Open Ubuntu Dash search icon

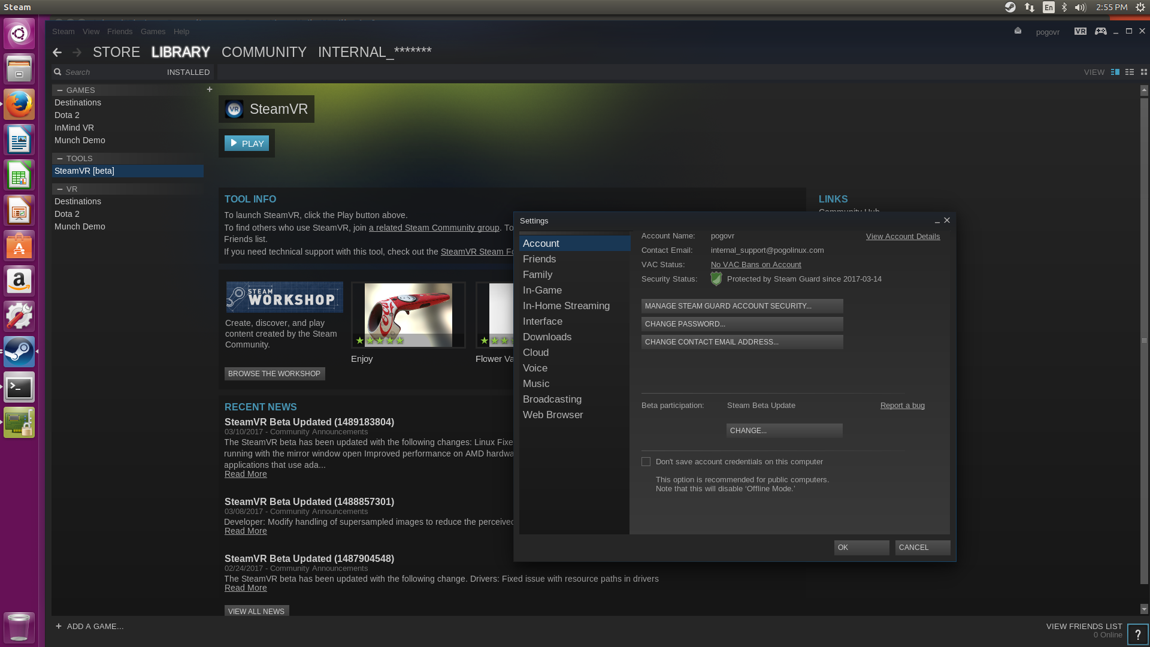click(x=19, y=34)
